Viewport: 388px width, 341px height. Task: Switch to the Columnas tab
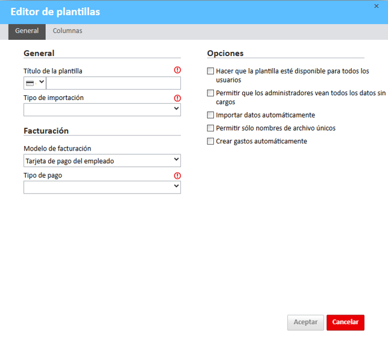[67, 31]
